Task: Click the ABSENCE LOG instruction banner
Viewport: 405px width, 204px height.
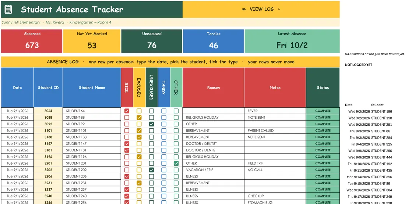Action: pos(170,62)
